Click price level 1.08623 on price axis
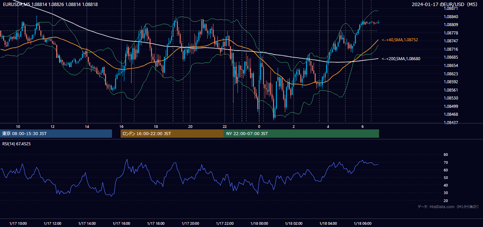Image resolution: width=483 pixels, height=227 pixels. click(451, 74)
